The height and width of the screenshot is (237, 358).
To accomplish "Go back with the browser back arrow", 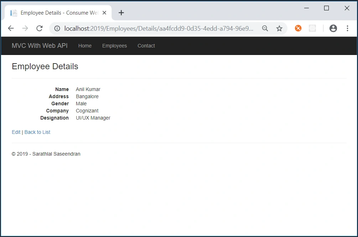I will (x=11, y=28).
